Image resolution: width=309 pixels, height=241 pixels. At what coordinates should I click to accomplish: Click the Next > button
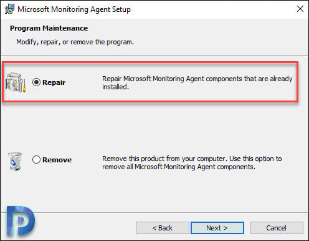point(217,228)
